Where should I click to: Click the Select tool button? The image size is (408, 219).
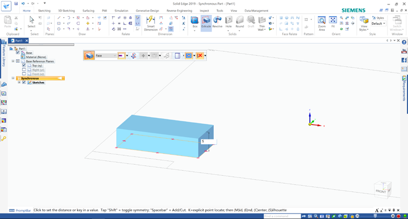point(32,22)
